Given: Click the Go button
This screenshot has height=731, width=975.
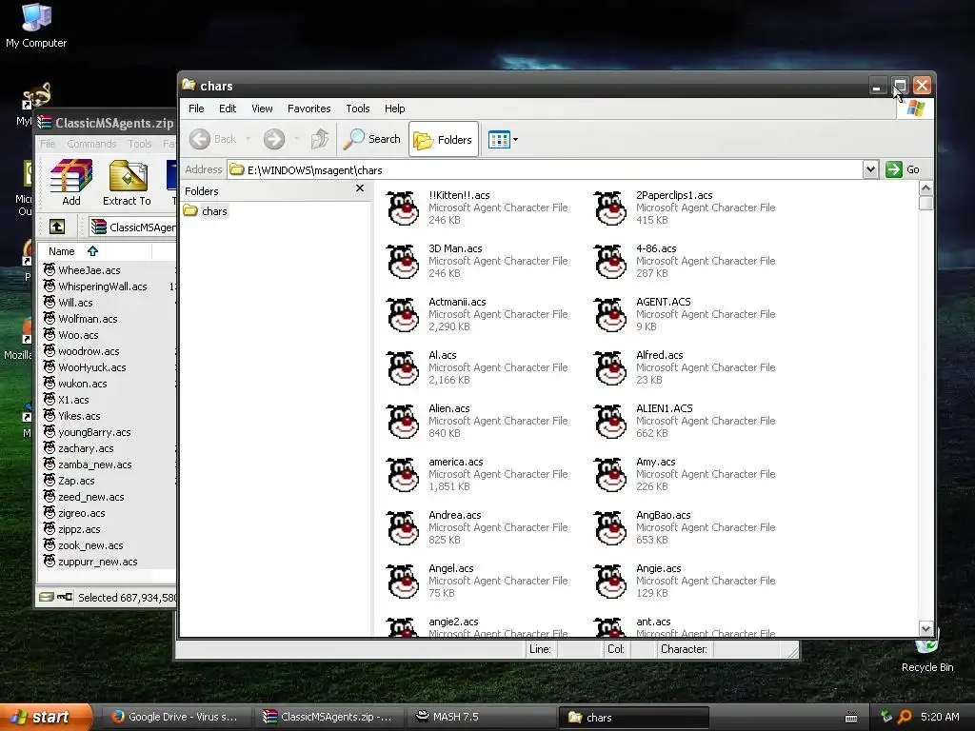Looking at the screenshot, I should coord(903,169).
